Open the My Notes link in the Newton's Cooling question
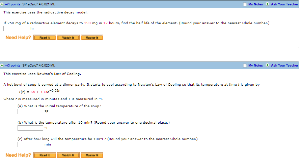The width and height of the screenshot is (300, 165). pos(255,65)
